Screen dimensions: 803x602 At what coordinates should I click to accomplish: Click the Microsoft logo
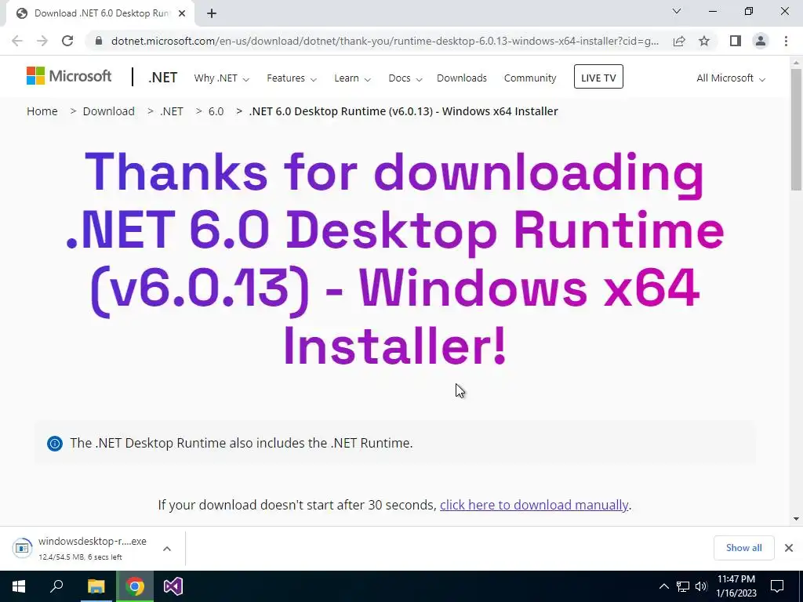69,76
